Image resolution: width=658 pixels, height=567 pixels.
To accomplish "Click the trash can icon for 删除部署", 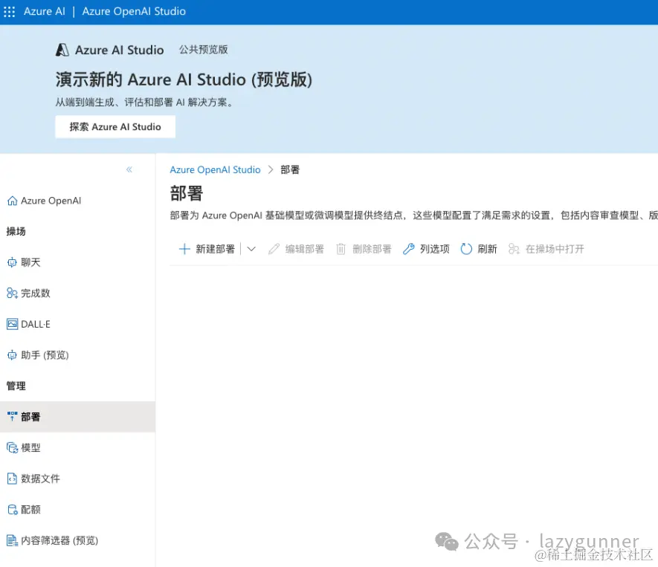I will coord(341,249).
